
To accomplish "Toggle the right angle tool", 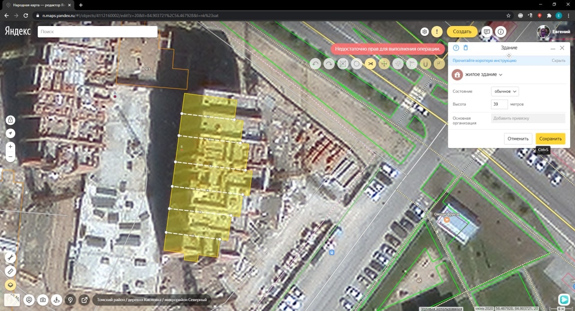I will [x=439, y=64].
